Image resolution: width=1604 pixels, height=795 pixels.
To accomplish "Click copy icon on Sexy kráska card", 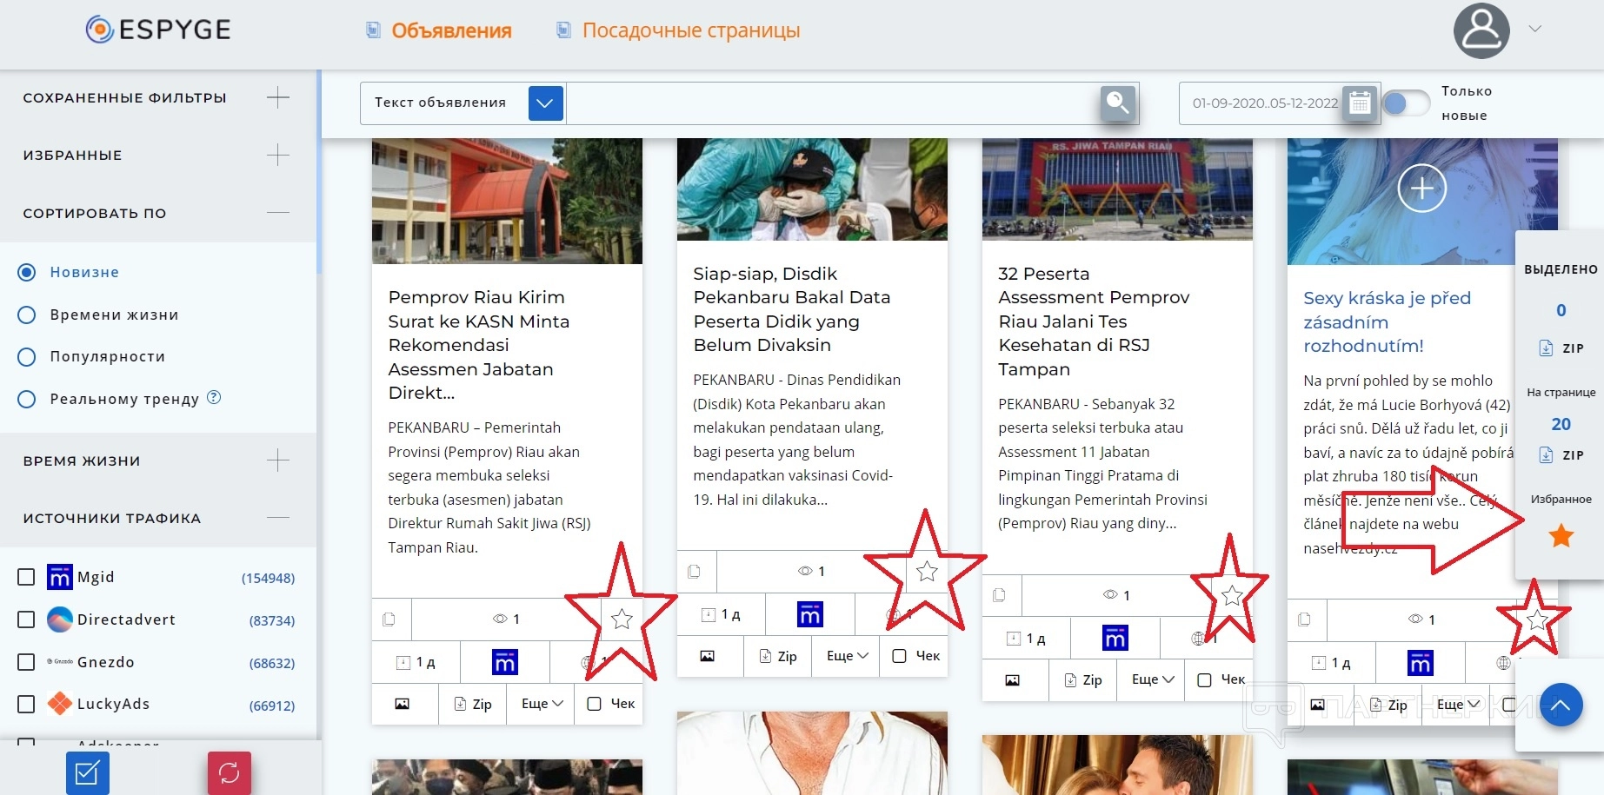I will [x=1304, y=619].
